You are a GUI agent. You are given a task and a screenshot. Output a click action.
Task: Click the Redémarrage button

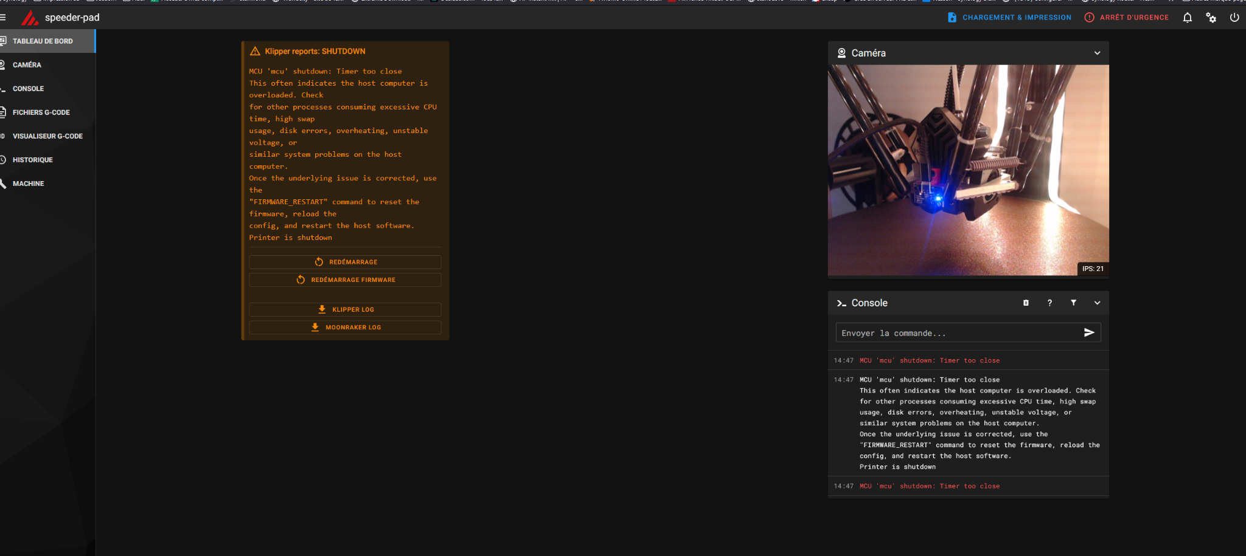pos(345,262)
